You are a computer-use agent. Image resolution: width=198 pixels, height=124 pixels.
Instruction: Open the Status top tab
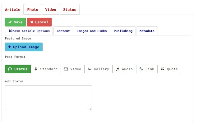click(x=70, y=9)
